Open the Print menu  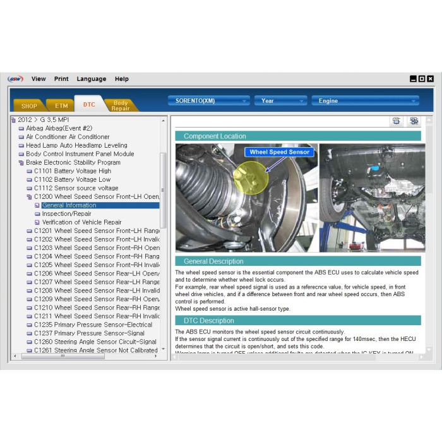tap(61, 79)
